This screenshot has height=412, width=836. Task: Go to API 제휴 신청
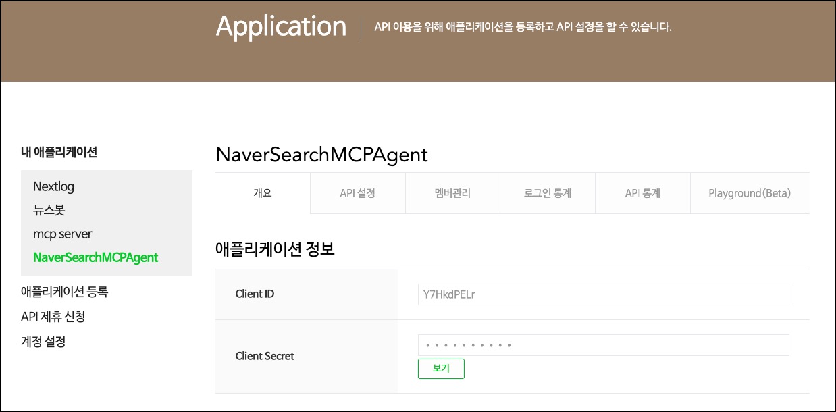pos(53,317)
